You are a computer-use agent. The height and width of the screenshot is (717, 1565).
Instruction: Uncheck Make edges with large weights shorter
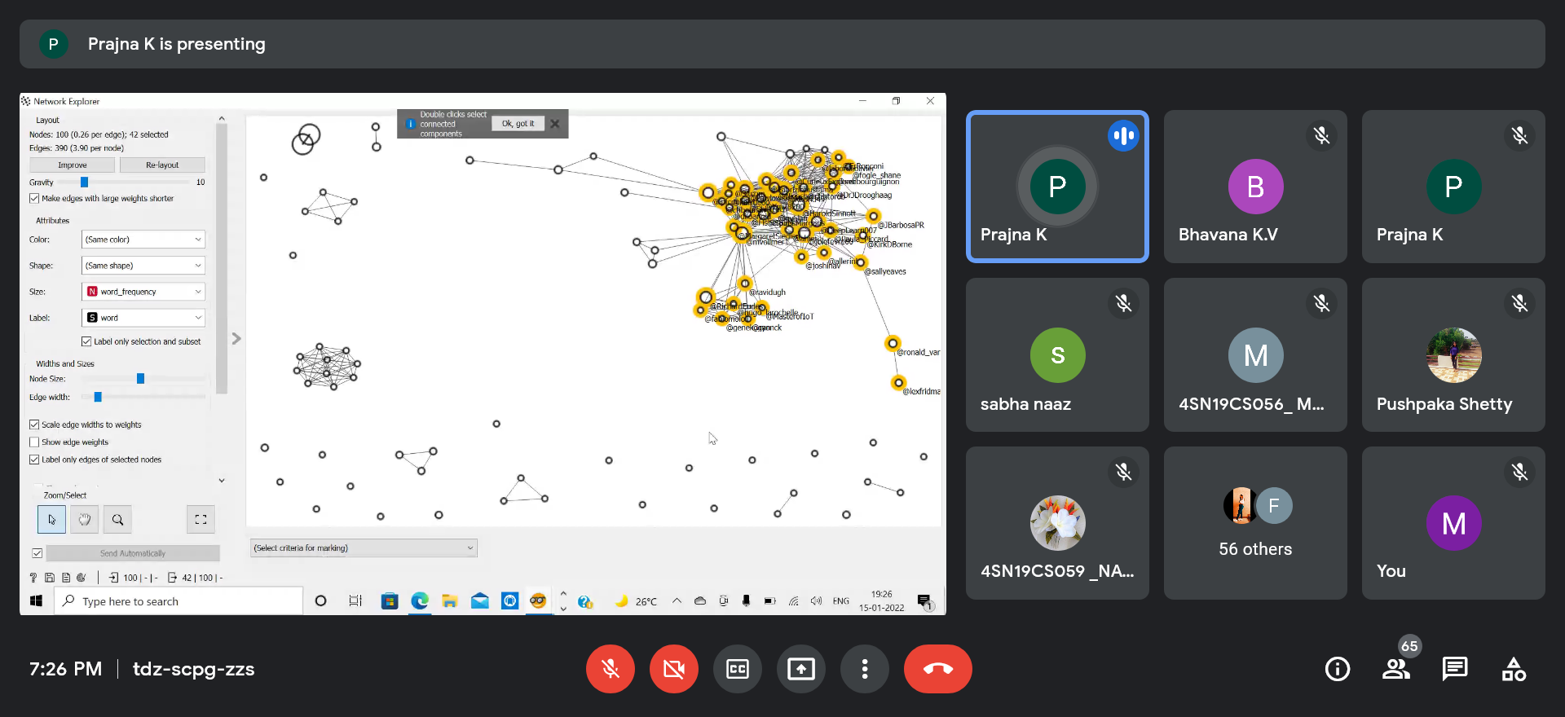(x=34, y=198)
